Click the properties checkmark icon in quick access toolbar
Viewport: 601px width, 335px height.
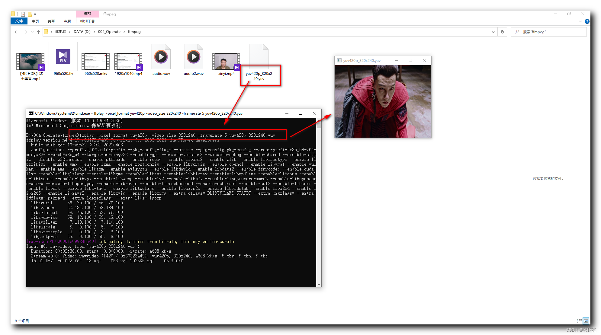coord(23,14)
